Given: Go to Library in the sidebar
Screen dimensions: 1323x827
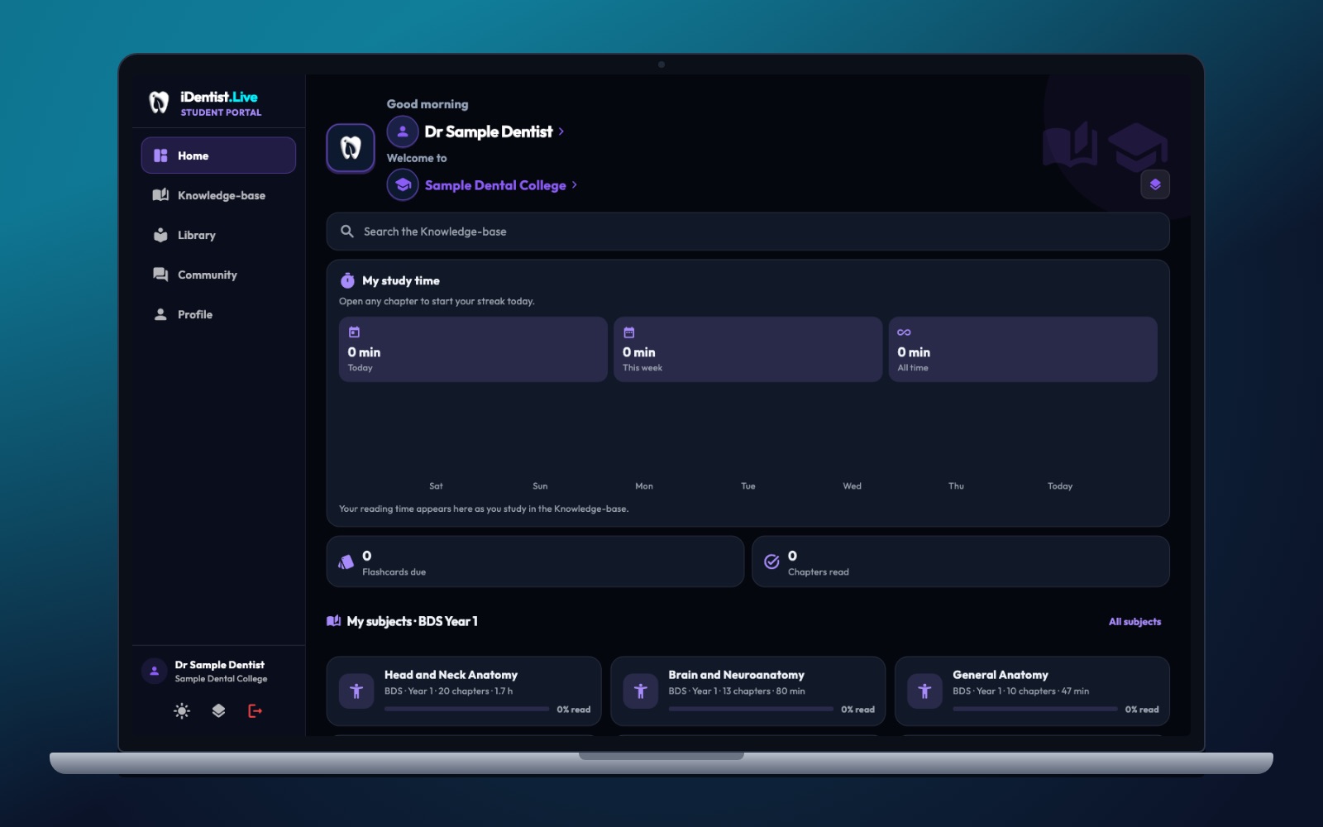Looking at the screenshot, I should (x=218, y=235).
